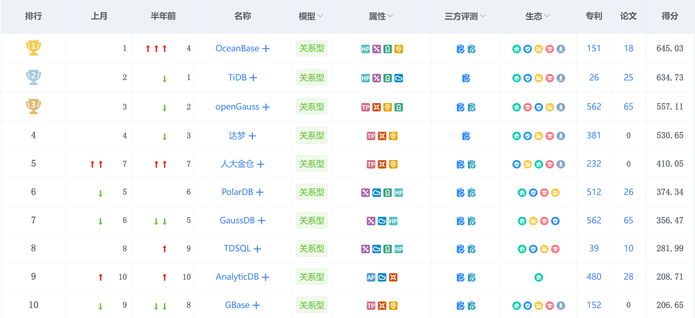Click AP attribute icon in AnalyticDB row
695x318 pixels.
coord(371,277)
